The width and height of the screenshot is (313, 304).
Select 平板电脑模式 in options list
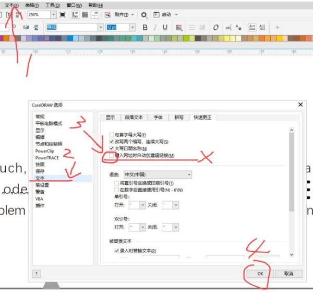(49, 123)
